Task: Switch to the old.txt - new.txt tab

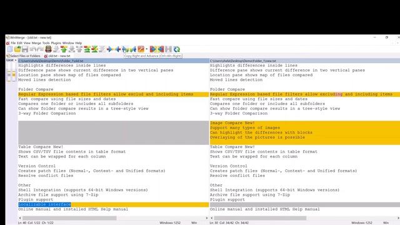Action: 57,56
